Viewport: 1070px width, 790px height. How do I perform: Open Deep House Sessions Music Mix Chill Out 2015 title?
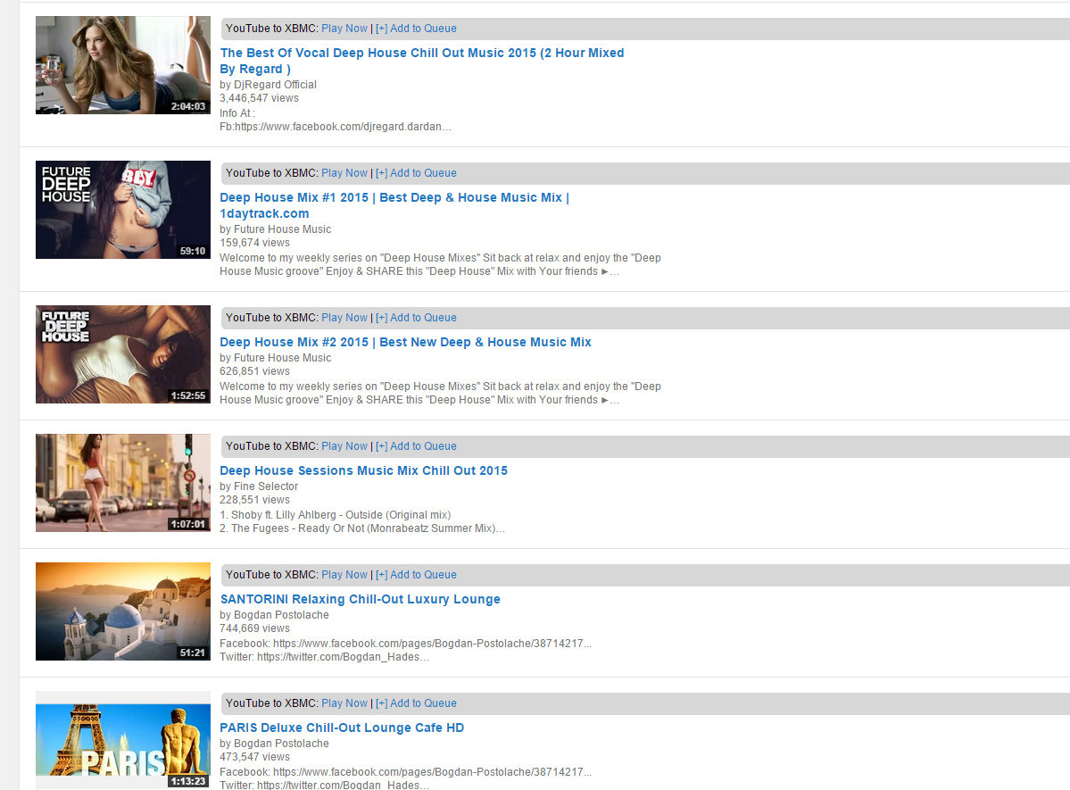pyautogui.click(x=364, y=470)
